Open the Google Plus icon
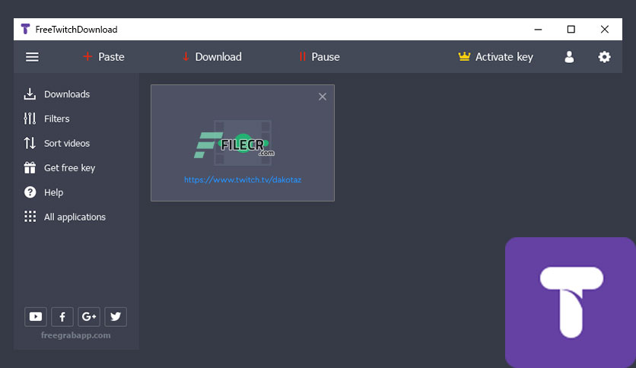The image size is (636, 368). [89, 316]
